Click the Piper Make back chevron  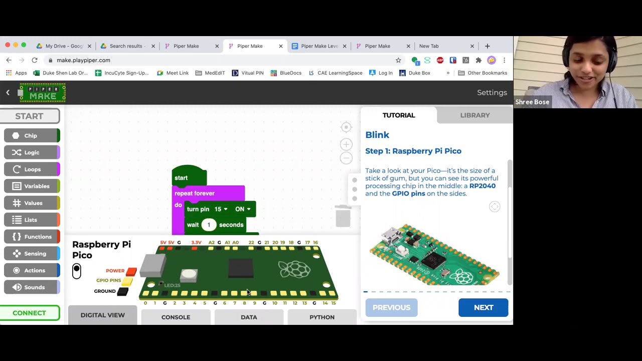[x=8, y=92]
